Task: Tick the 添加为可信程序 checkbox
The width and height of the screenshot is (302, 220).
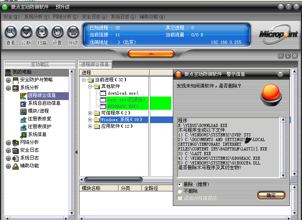Action: [x=179, y=198]
